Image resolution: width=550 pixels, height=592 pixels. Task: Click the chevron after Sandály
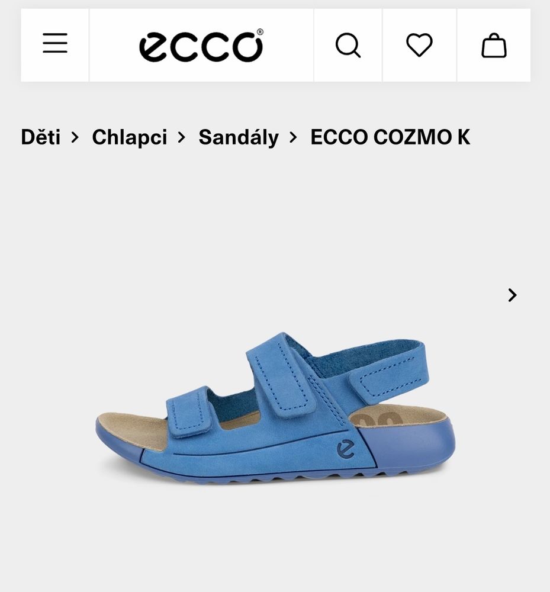[293, 137]
